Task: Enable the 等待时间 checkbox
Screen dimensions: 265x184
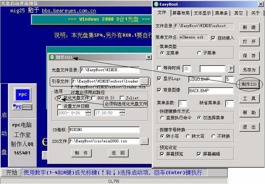Action: (x=159, y=68)
